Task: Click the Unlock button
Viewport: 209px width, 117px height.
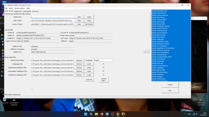Action: click(170, 84)
